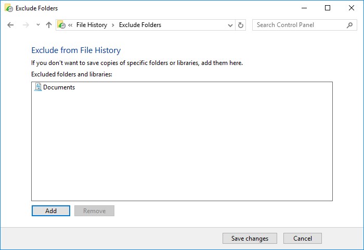Image resolution: width=364 pixels, height=250 pixels.
Task: Refresh the Exclude Folders page
Action: [x=241, y=25]
